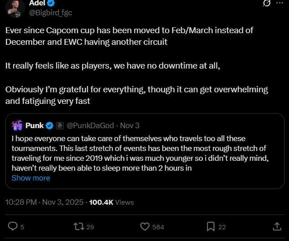Expand quoted tweet with Show more
Viewport: 289px width, 241px height.
tap(31, 178)
